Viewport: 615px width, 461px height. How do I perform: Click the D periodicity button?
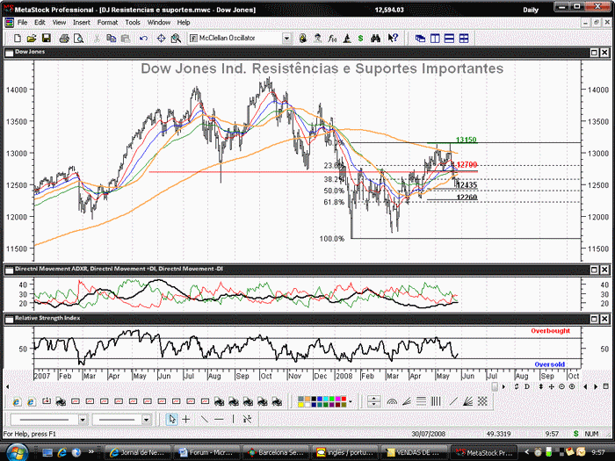[x=527, y=386]
